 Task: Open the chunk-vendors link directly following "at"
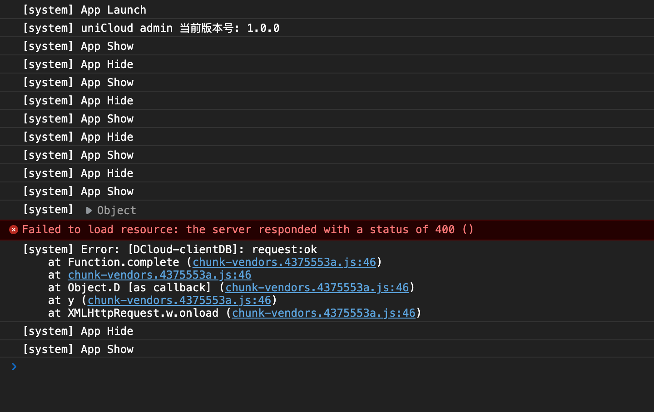159,275
